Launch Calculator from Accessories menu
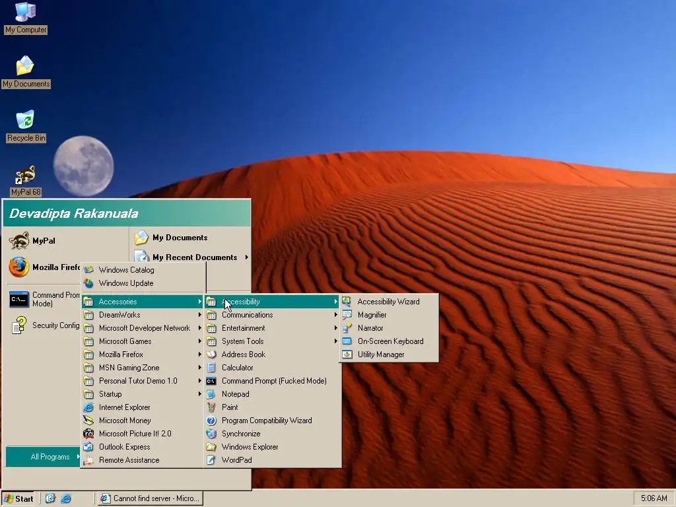This screenshot has height=507, width=676. 273,368
